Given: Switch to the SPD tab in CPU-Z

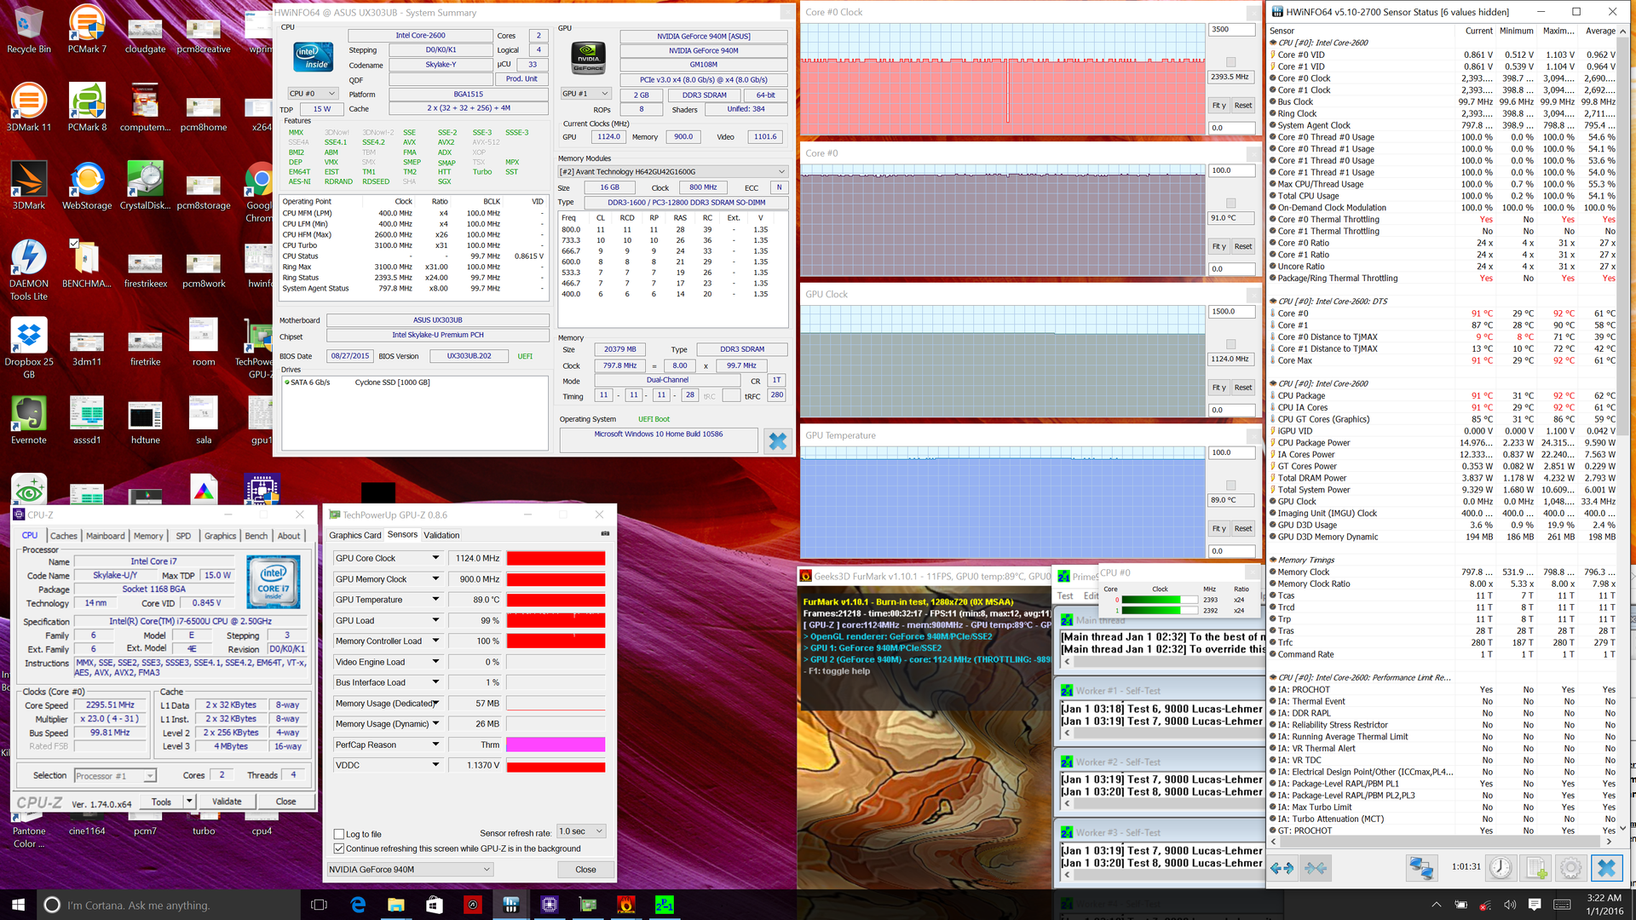Looking at the screenshot, I should click(183, 536).
